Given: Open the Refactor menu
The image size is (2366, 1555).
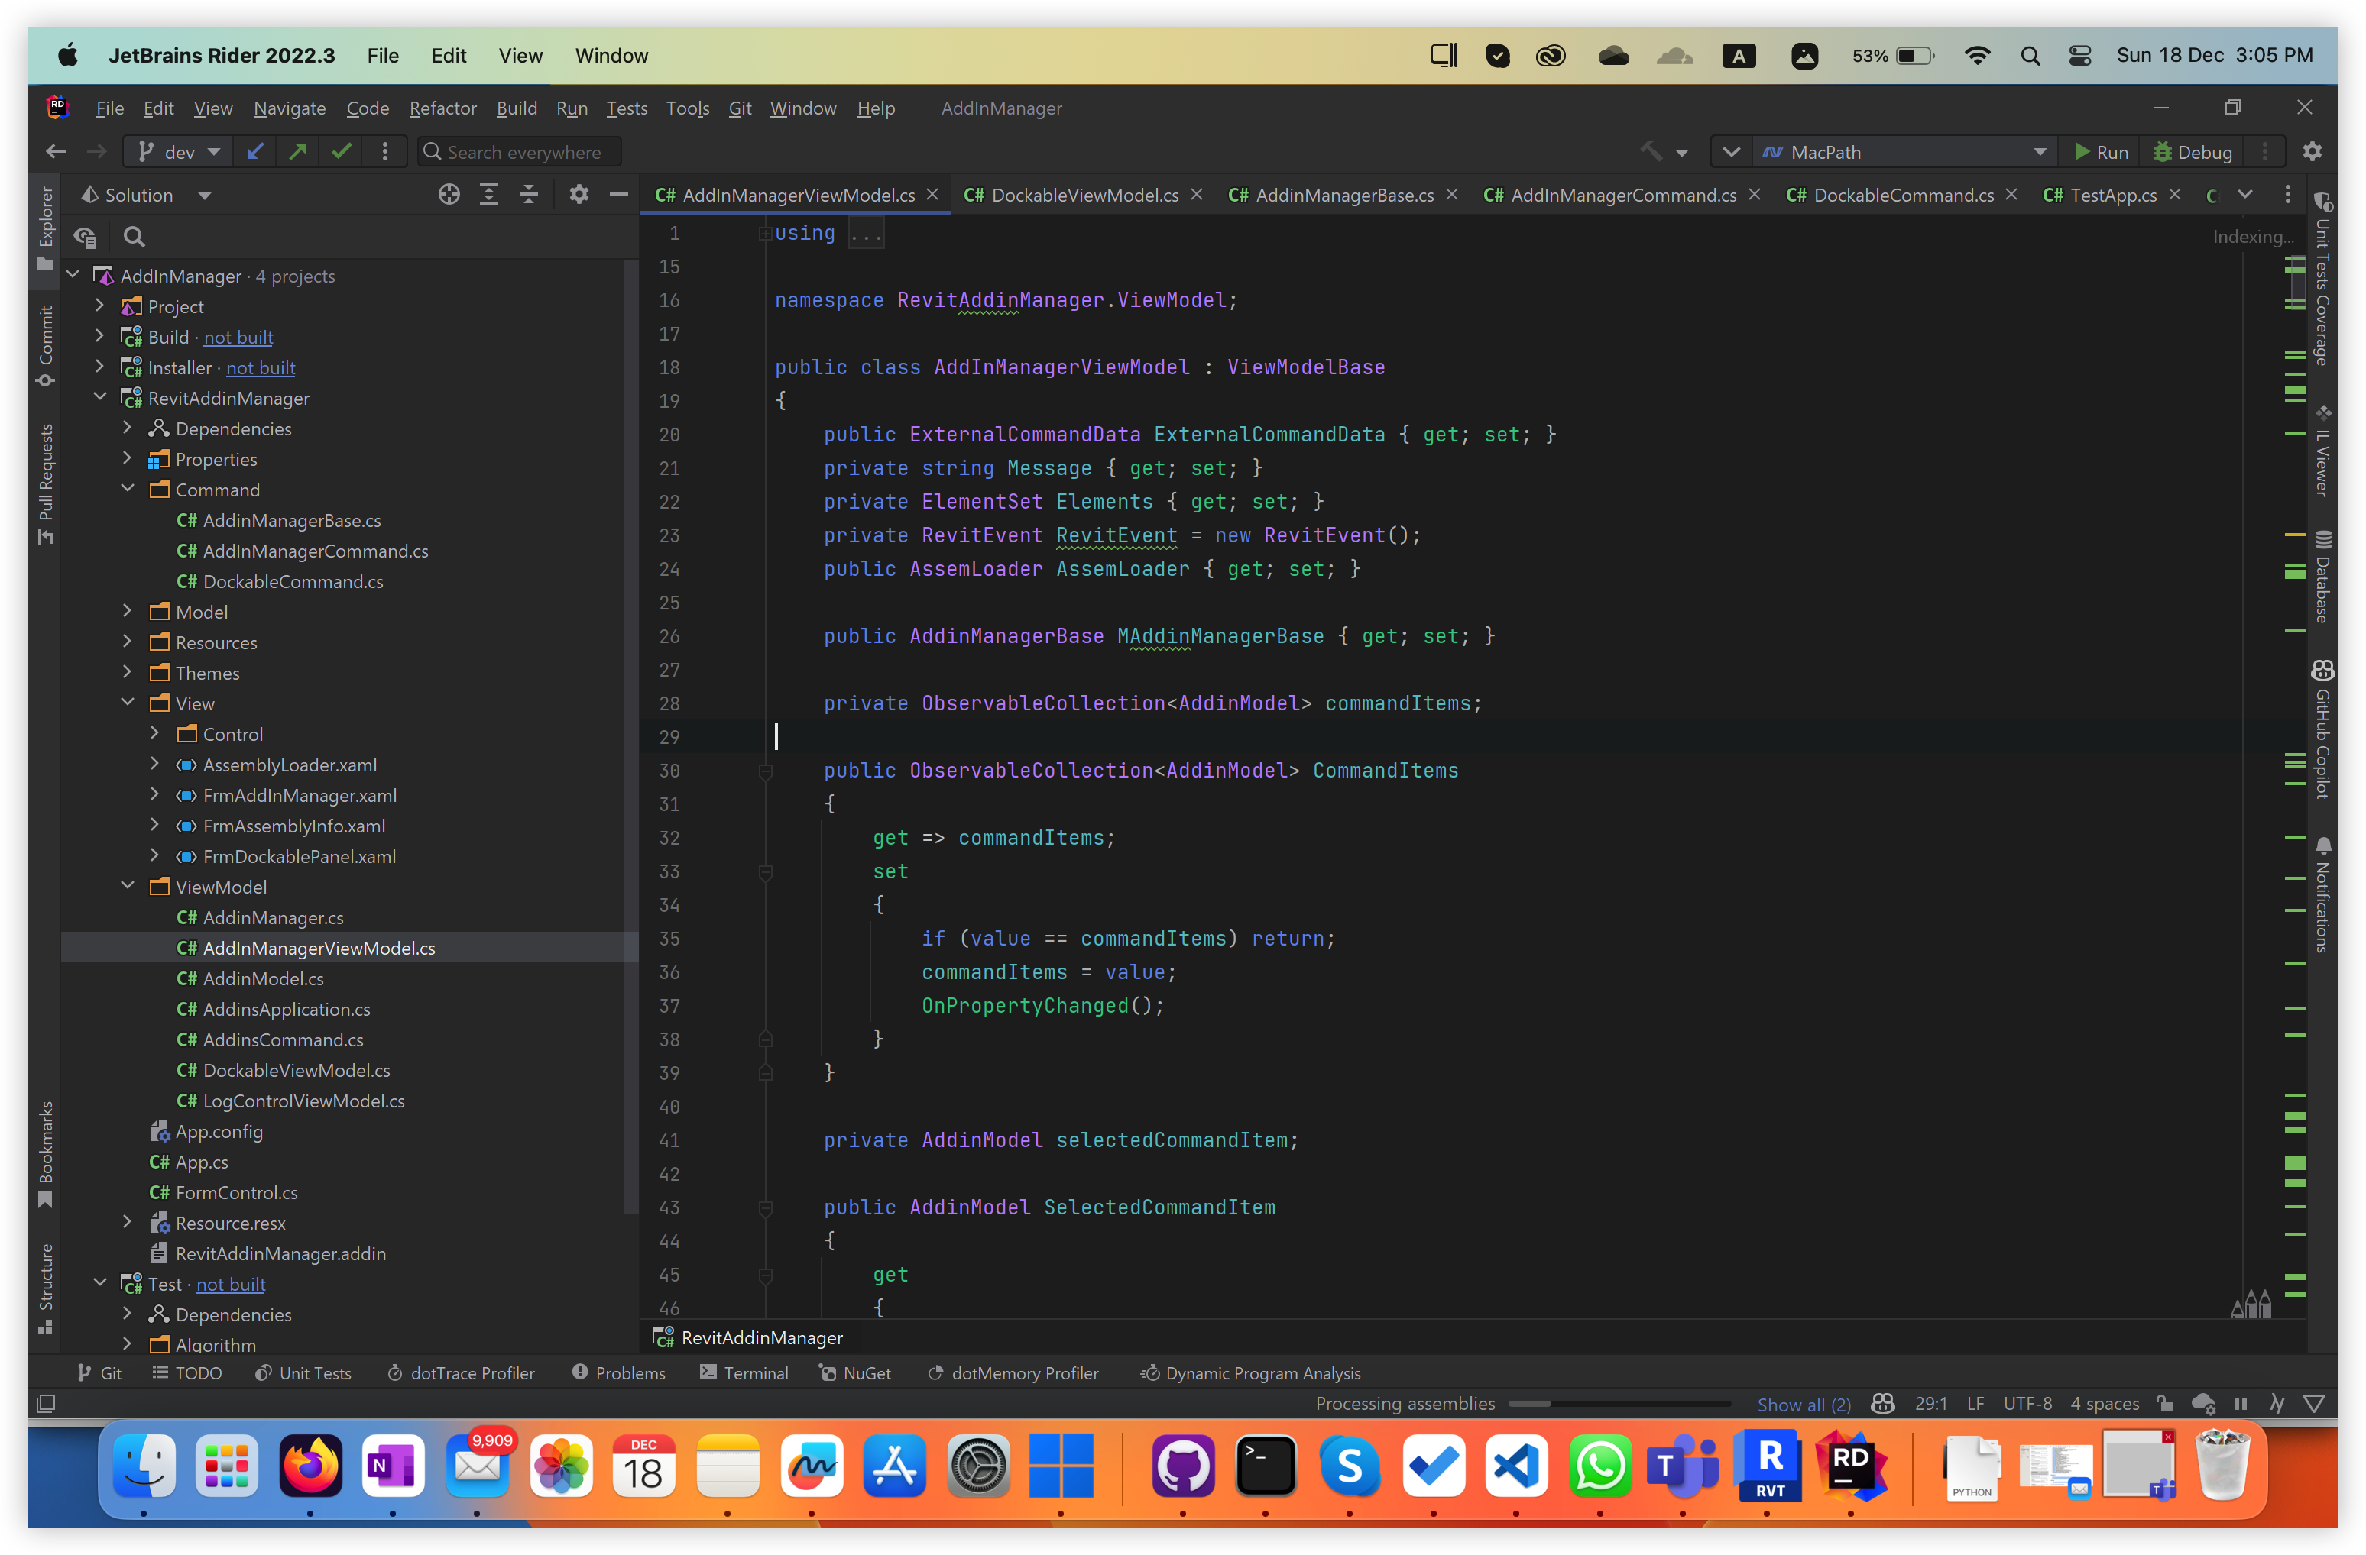Looking at the screenshot, I should [x=442, y=108].
